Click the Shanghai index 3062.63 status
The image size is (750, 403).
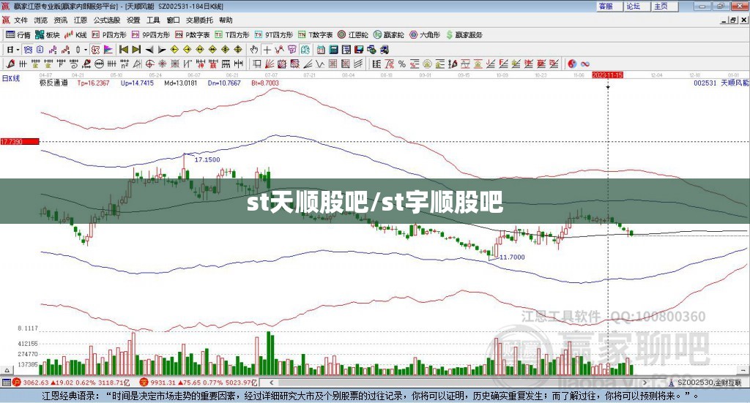coord(71,383)
